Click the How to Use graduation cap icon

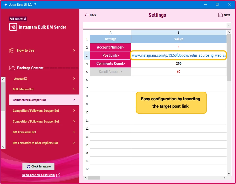[12, 50]
